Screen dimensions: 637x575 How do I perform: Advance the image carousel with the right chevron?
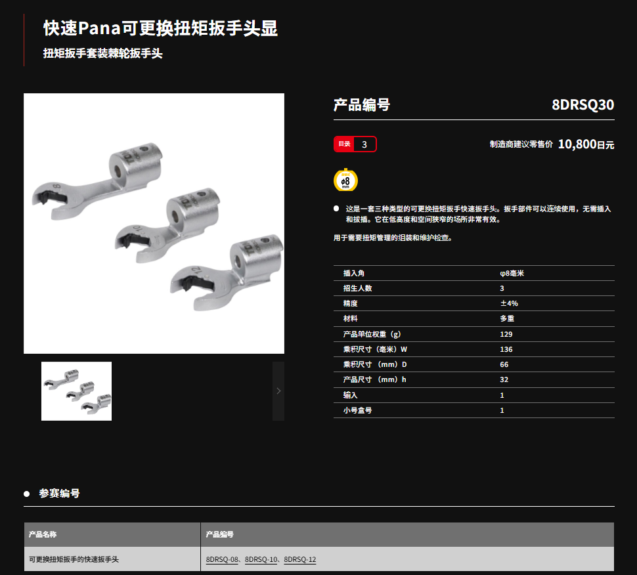coord(278,391)
